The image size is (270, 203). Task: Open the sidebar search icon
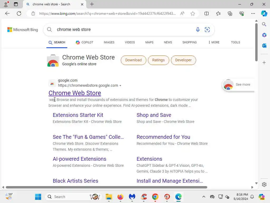pyautogui.click(x=264, y=24)
